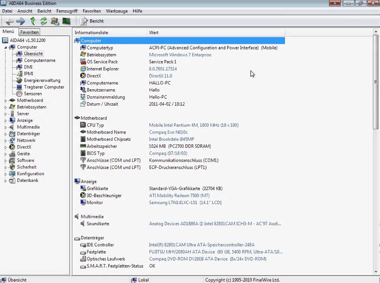Screen dimensions: 380x283
Task: Click the Sicherheit shield icon
Action: (12, 167)
